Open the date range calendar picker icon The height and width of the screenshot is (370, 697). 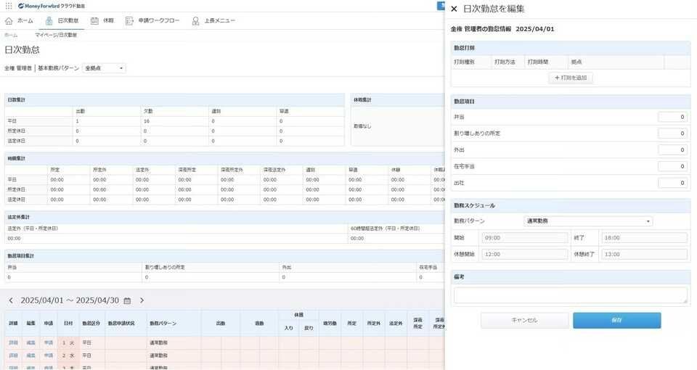[x=127, y=300]
